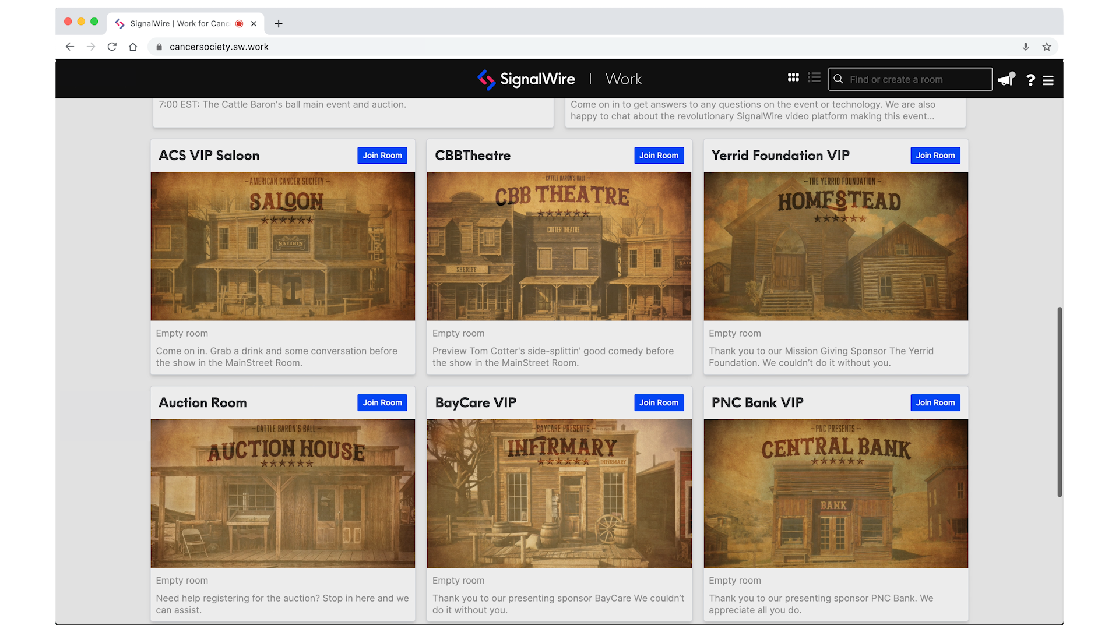Click the Auction Room title
1119x629 pixels.
tap(203, 402)
